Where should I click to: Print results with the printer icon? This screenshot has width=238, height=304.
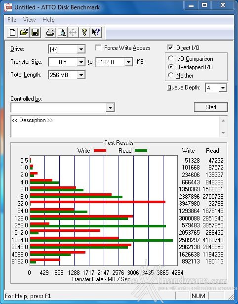50,32
